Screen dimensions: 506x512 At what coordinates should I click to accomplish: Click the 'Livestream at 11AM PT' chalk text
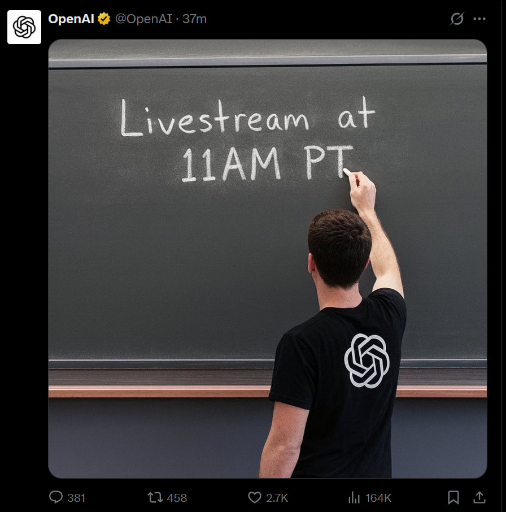tap(248, 140)
